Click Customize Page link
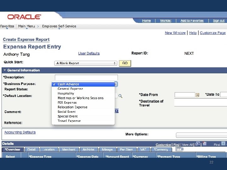The width and height of the screenshot is (227, 170). coord(213,33)
